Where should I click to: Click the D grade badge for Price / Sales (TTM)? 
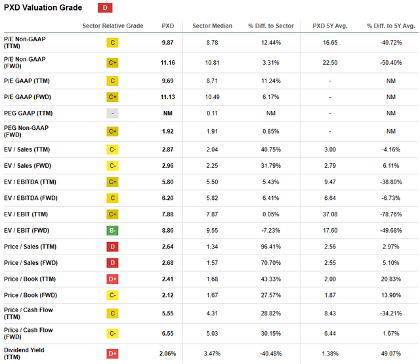(114, 247)
